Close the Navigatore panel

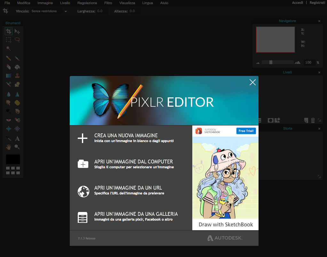coord(319,21)
